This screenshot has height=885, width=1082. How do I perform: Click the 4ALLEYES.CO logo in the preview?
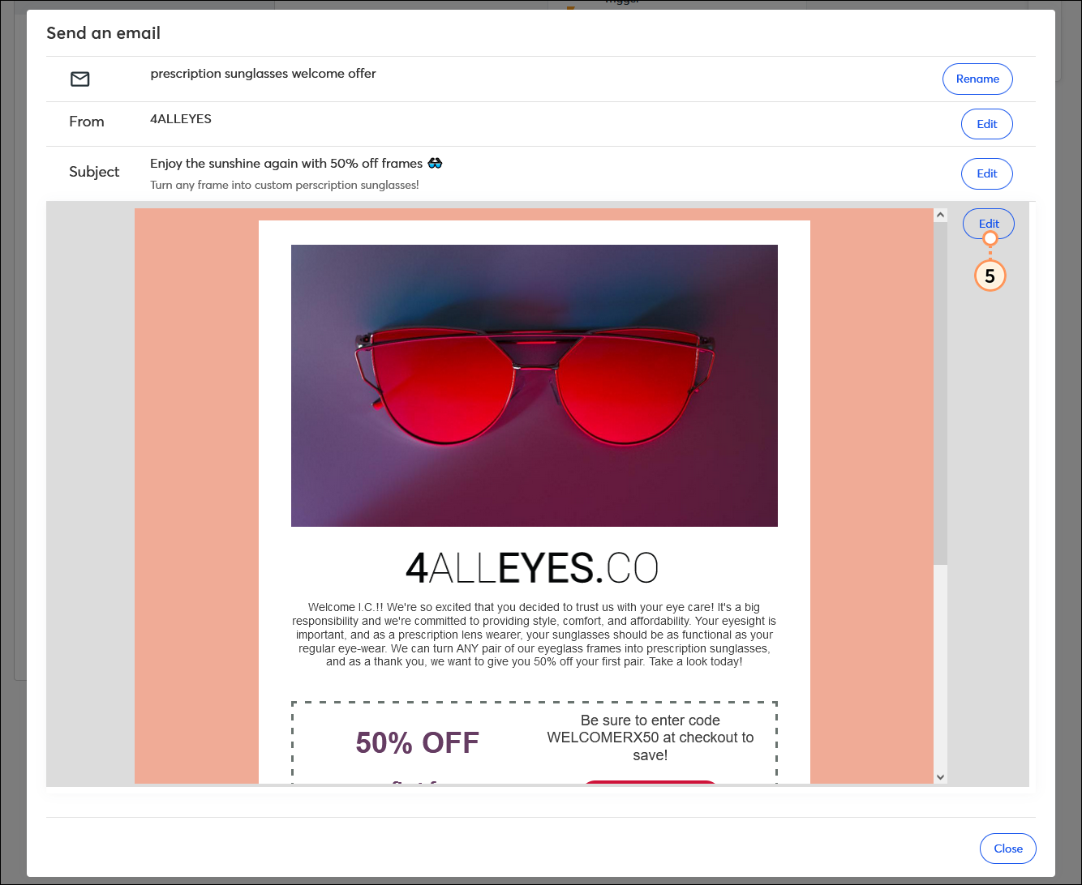pos(532,567)
